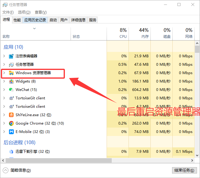
Task: Select the 迅雷下载引擎 (32 位) row text
Action: 33,152
